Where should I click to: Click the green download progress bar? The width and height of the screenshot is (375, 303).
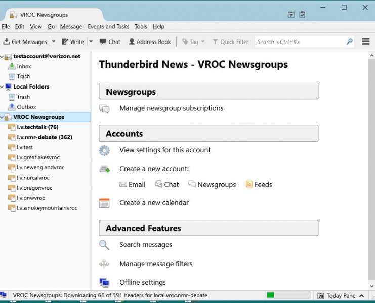pos(288,295)
